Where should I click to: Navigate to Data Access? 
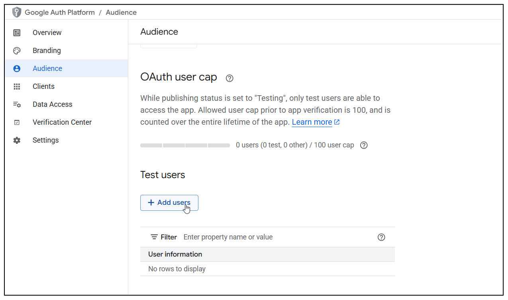click(x=53, y=104)
